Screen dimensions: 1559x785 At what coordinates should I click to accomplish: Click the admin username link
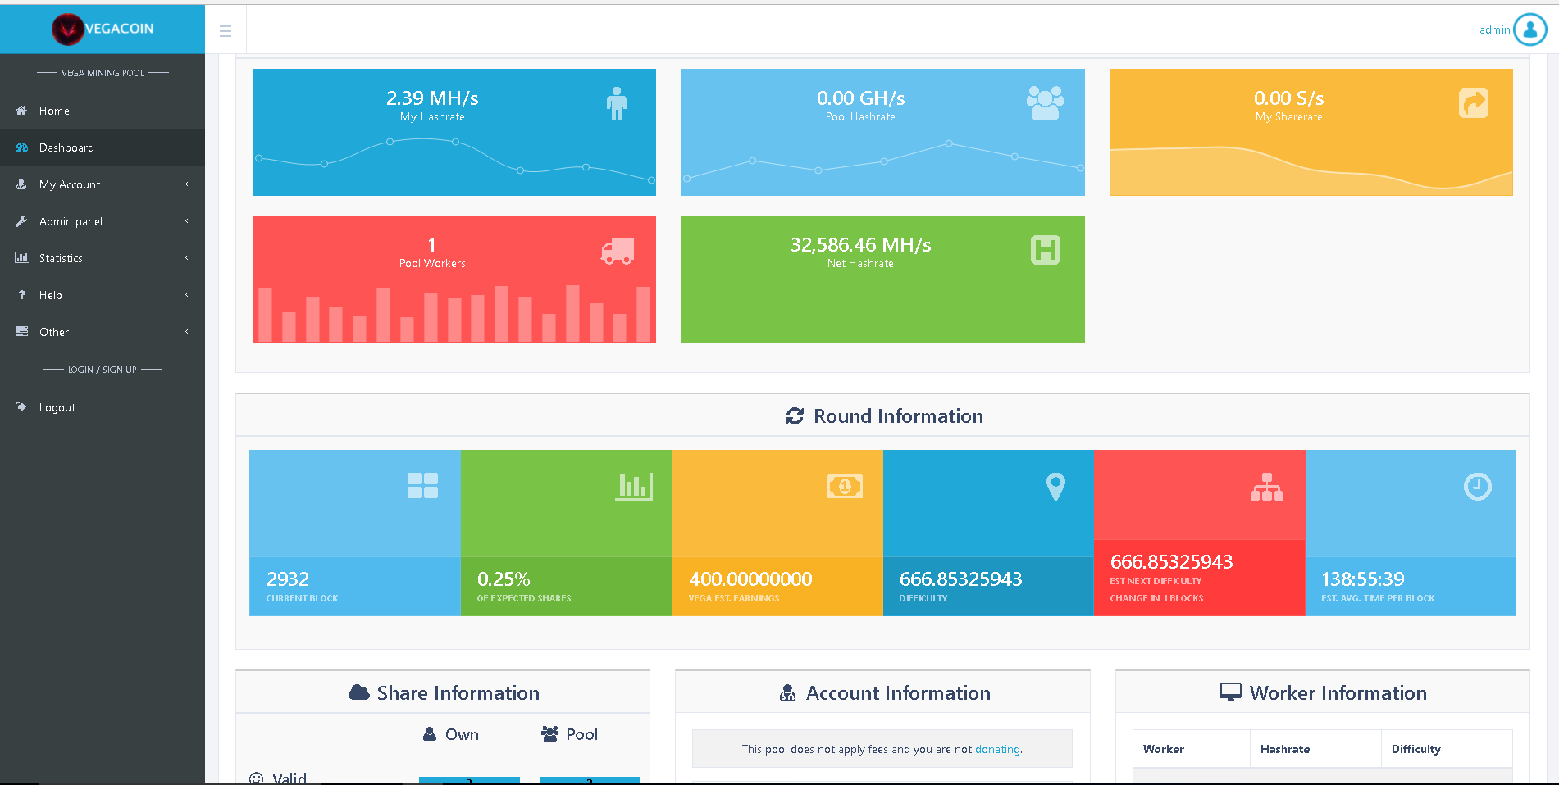1494,30
